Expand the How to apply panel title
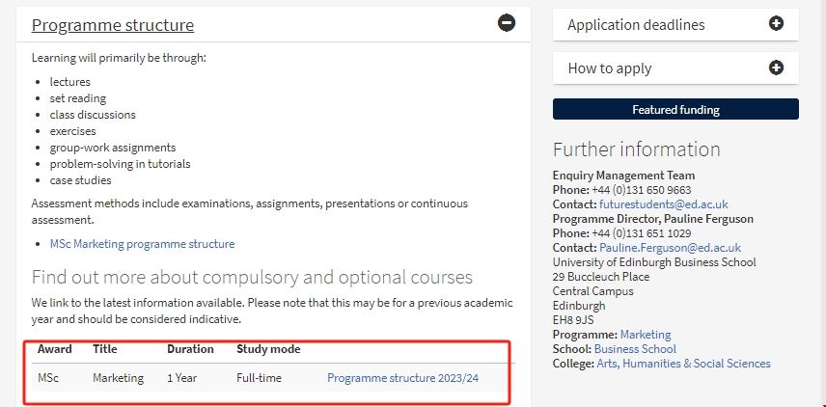The image size is (826, 407). (x=610, y=68)
